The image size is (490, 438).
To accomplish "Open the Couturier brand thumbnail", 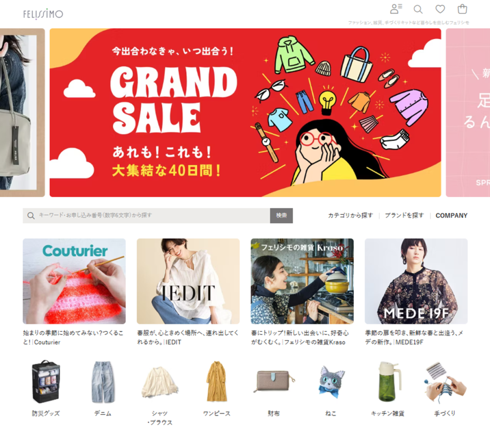I will [74, 281].
